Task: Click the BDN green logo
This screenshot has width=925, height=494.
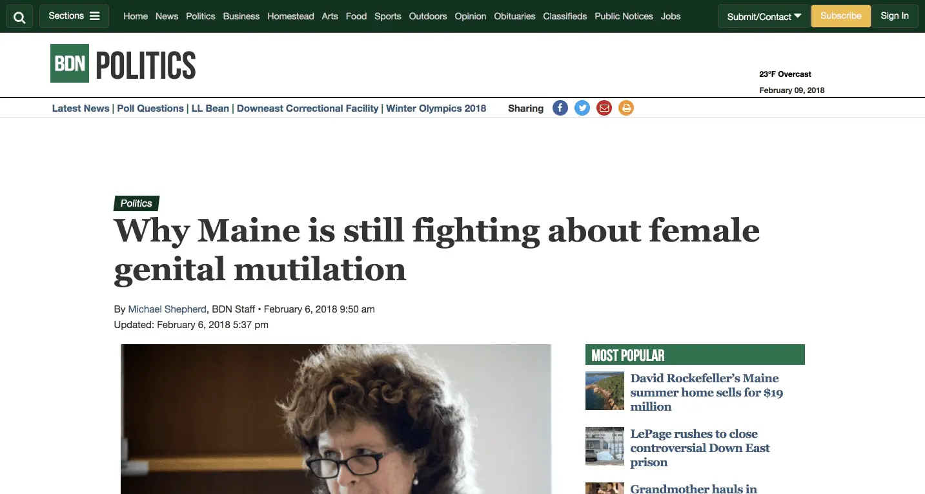Action: tap(70, 63)
